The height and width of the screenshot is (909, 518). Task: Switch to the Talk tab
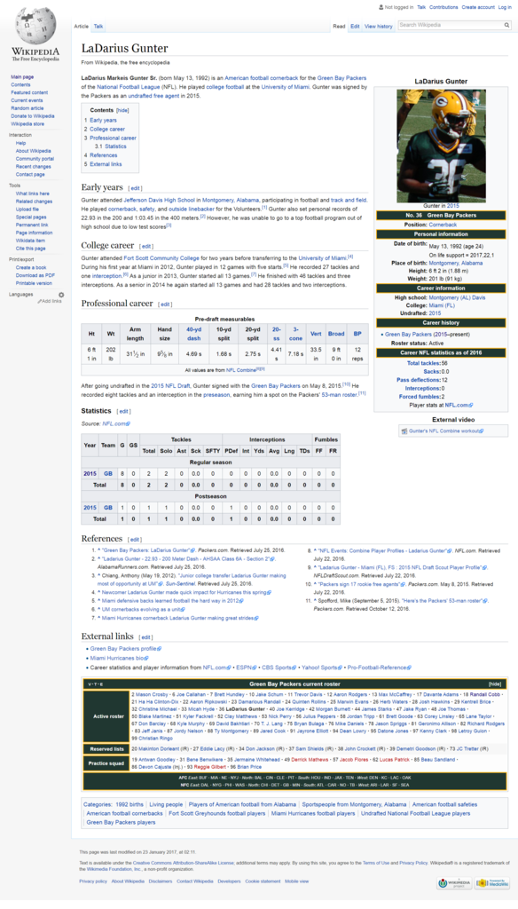pyautogui.click(x=98, y=26)
